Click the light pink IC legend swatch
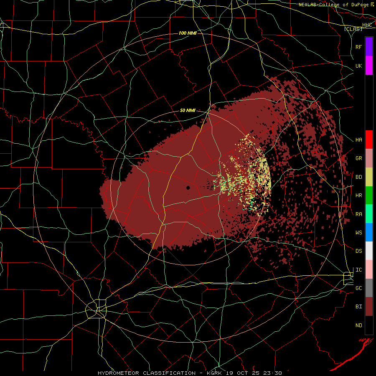This screenshot has height=376, width=376. [x=369, y=269]
